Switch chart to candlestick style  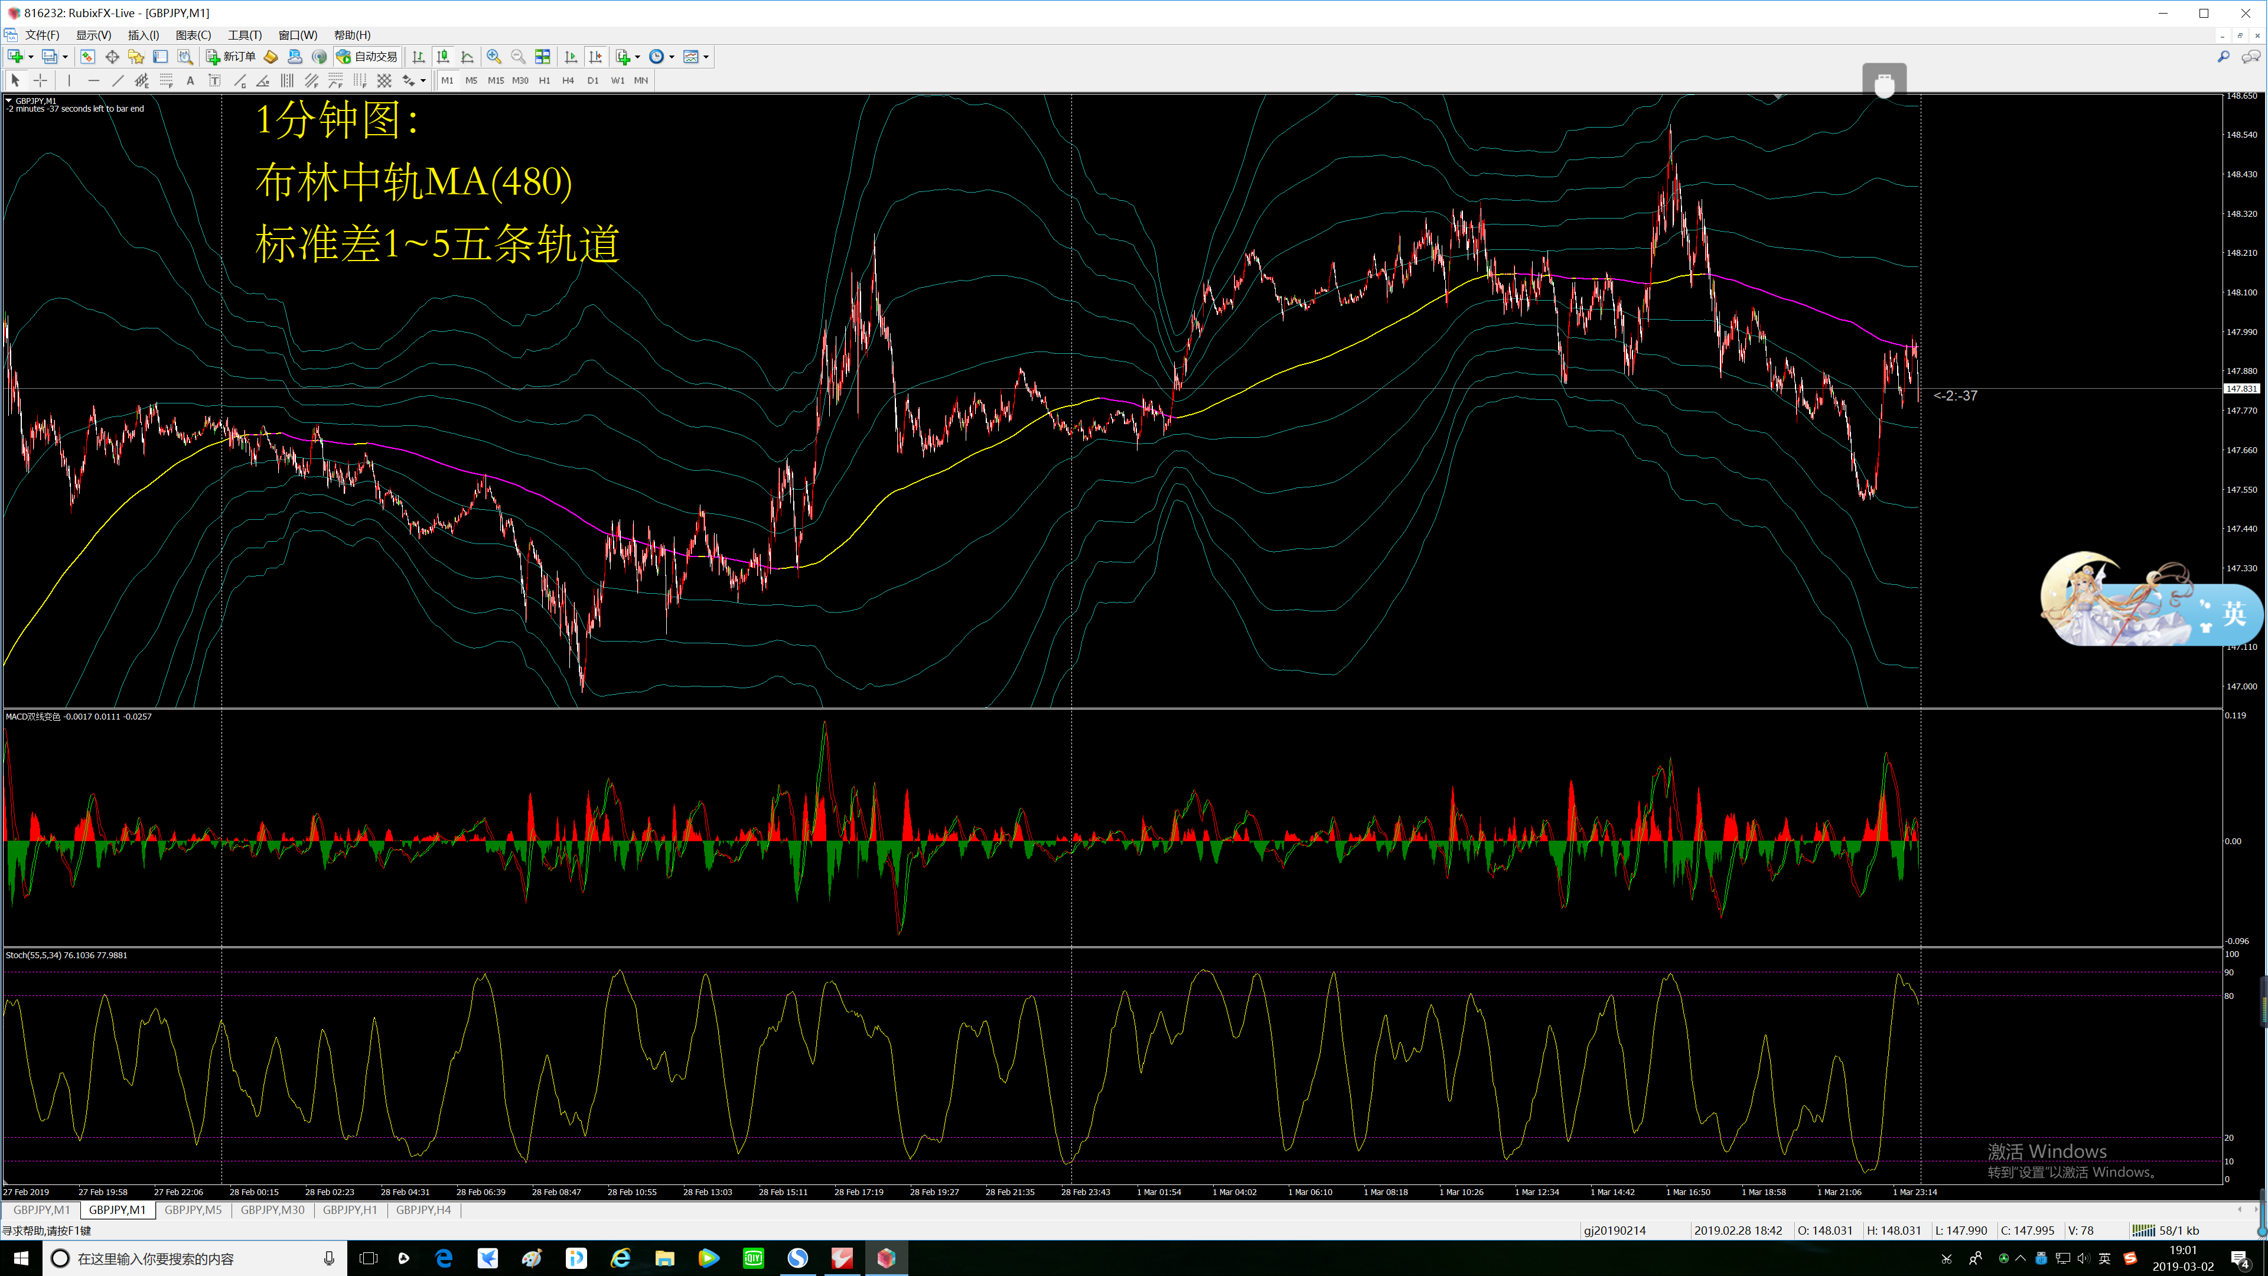tap(443, 56)
